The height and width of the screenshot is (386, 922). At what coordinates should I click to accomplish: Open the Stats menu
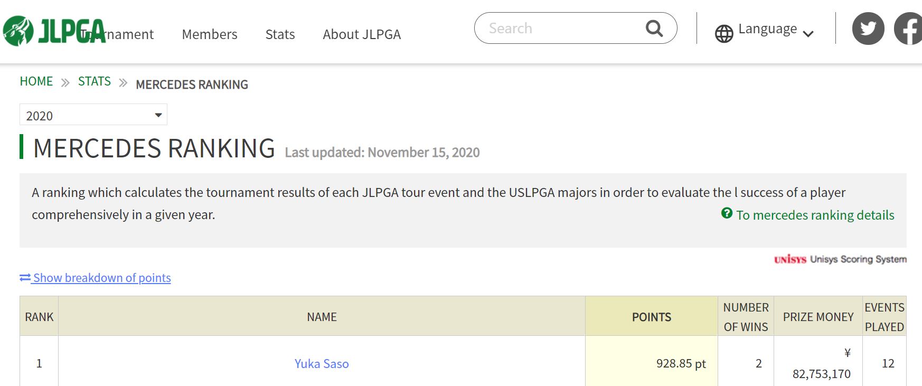280,34
